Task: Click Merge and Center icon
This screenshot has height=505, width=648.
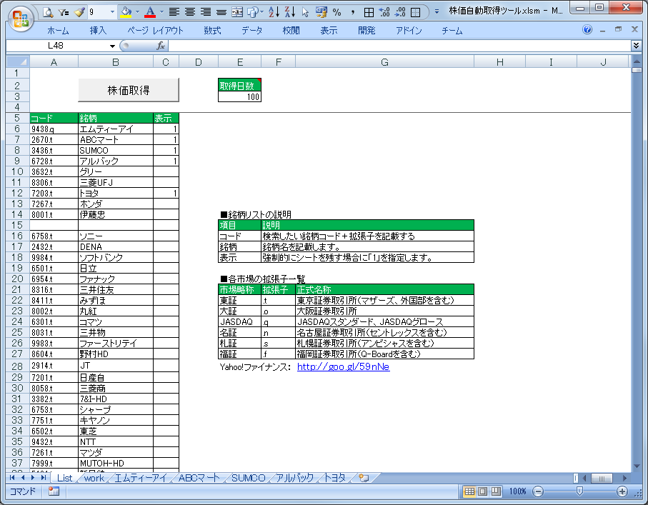Action: (237, 12)
